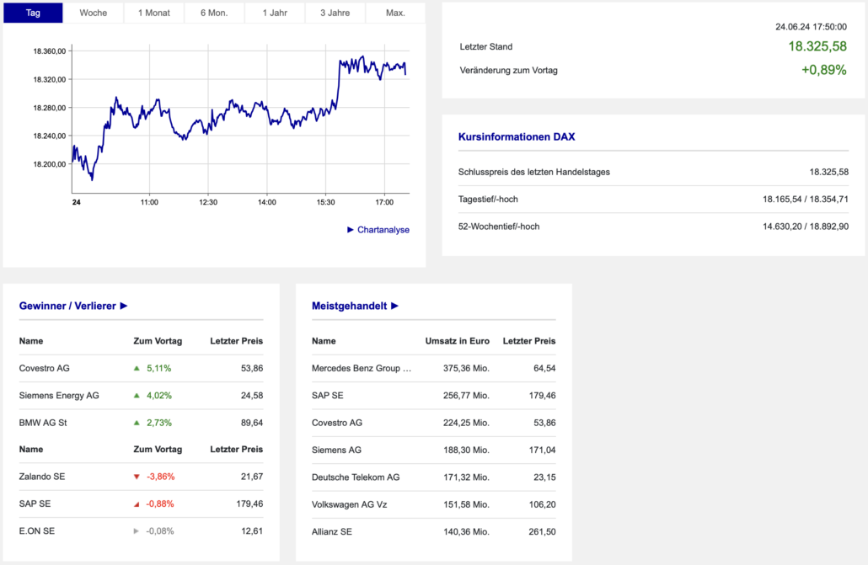
Task: Click the arrow next to Meistgehandelt
Action: coord(394,306)
